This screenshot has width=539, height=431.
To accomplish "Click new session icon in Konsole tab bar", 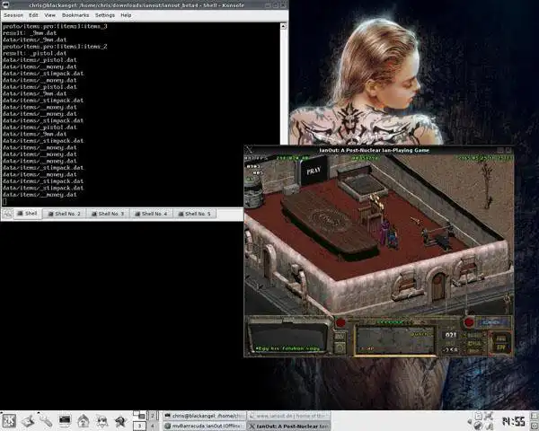I will 7,214.
